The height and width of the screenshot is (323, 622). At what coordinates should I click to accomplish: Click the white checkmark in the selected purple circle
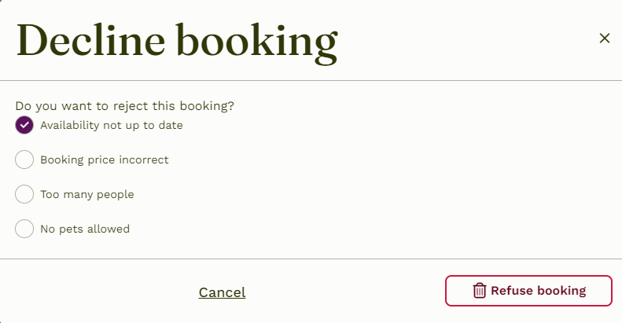click(24, 125)
